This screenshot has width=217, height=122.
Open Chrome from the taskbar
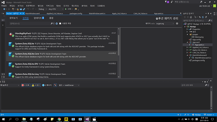pyautogui.click(x=59, y=119)
